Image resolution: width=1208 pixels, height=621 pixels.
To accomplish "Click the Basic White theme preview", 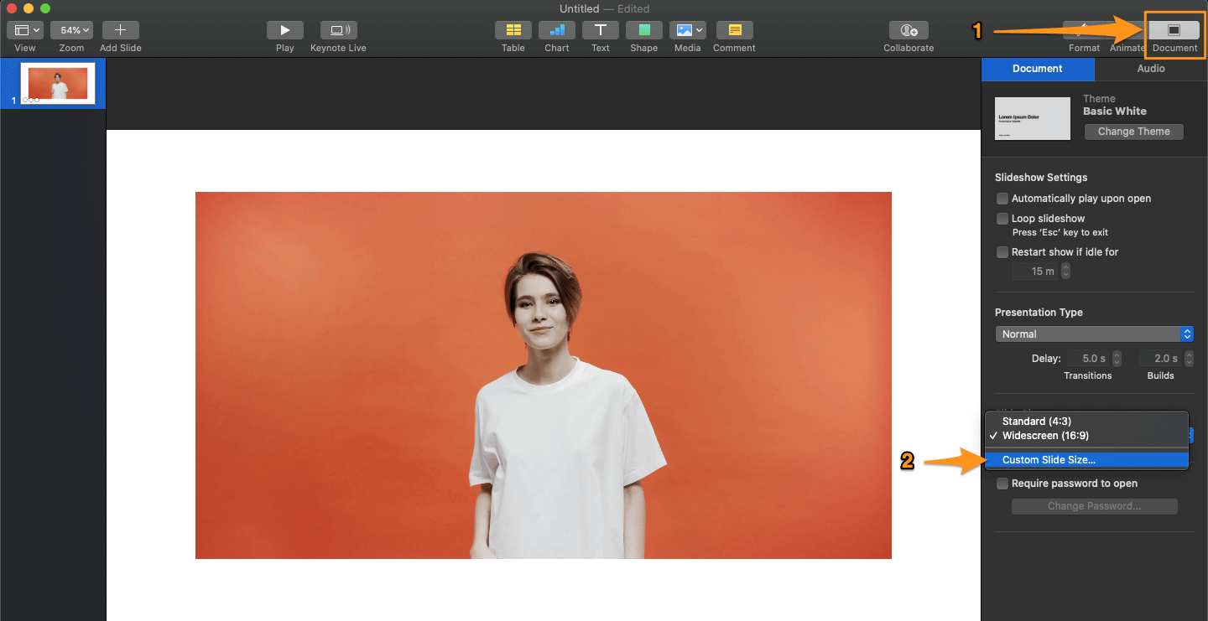I will pyautogui.click(x=1033, y=118).
